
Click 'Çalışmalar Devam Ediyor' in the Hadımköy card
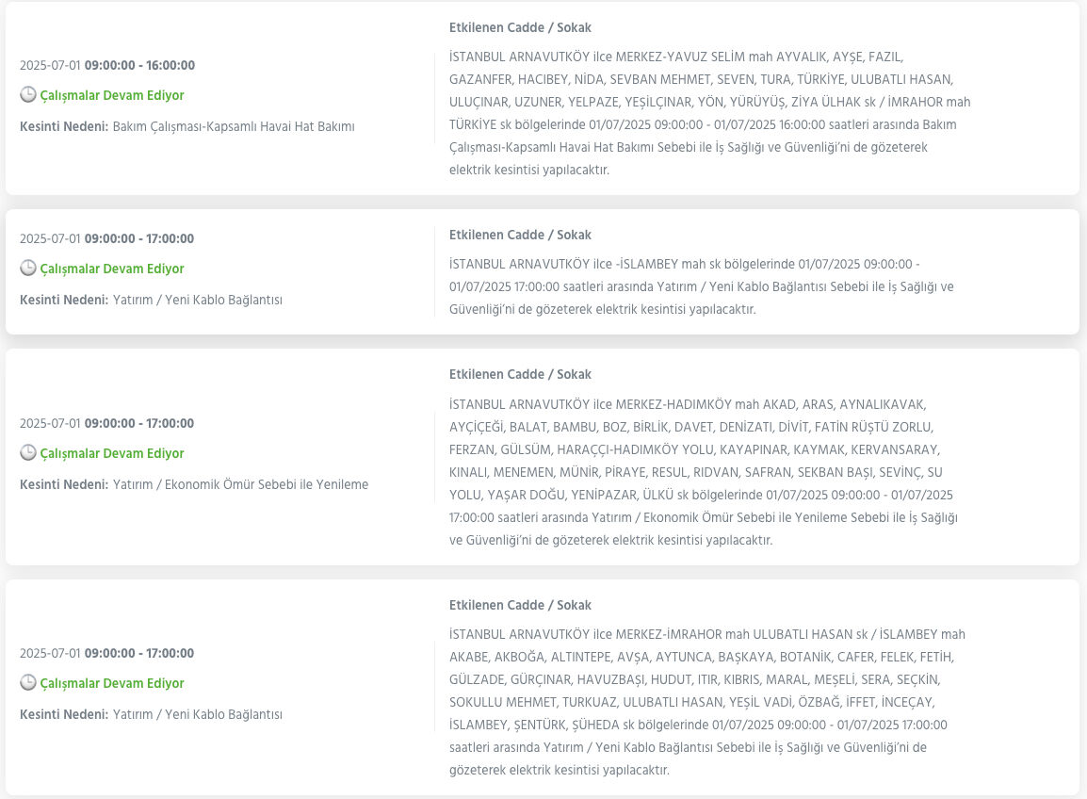coord(111,453)
